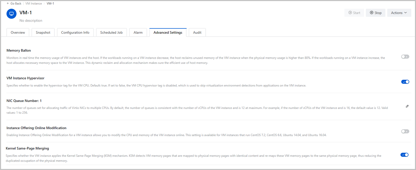Click the VM Instance breadcrumb link
This screenshot has height=170, width=416.
[34, 3]
